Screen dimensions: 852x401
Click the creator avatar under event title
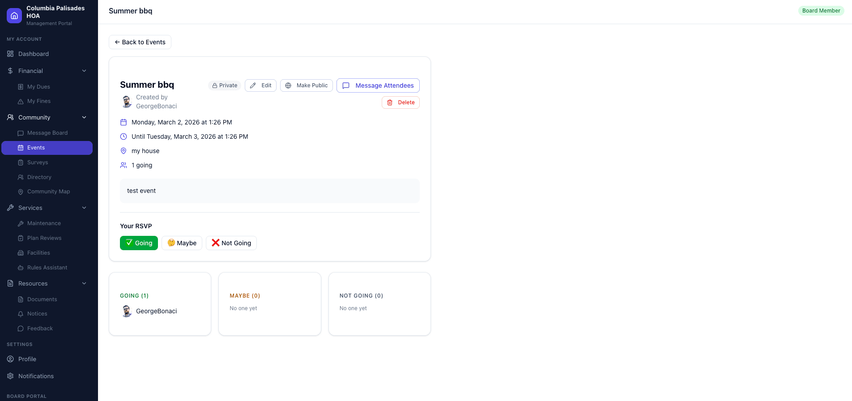tap(127, 102)
